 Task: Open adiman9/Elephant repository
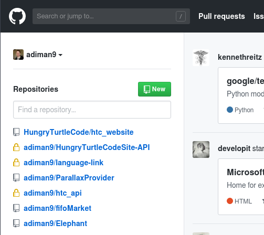55,223
